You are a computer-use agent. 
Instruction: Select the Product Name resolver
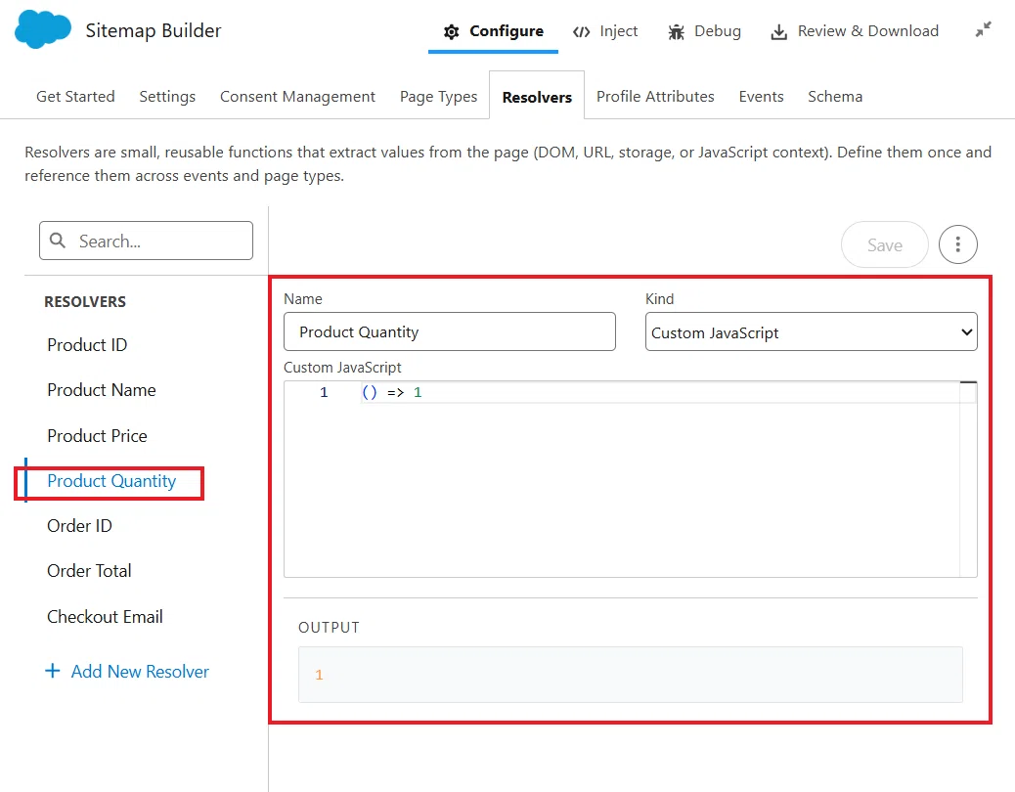click(x=102, y=390)
